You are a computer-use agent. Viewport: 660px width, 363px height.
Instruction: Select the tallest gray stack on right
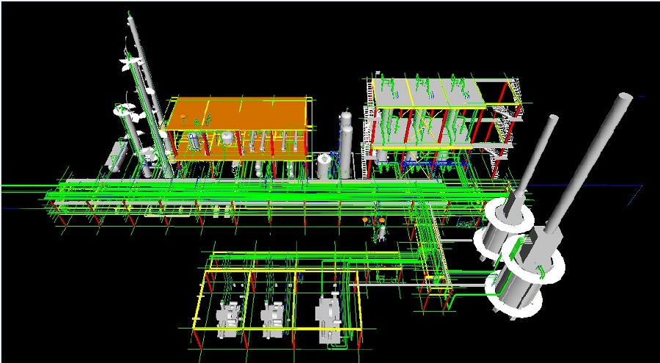(x=594, y=161)
